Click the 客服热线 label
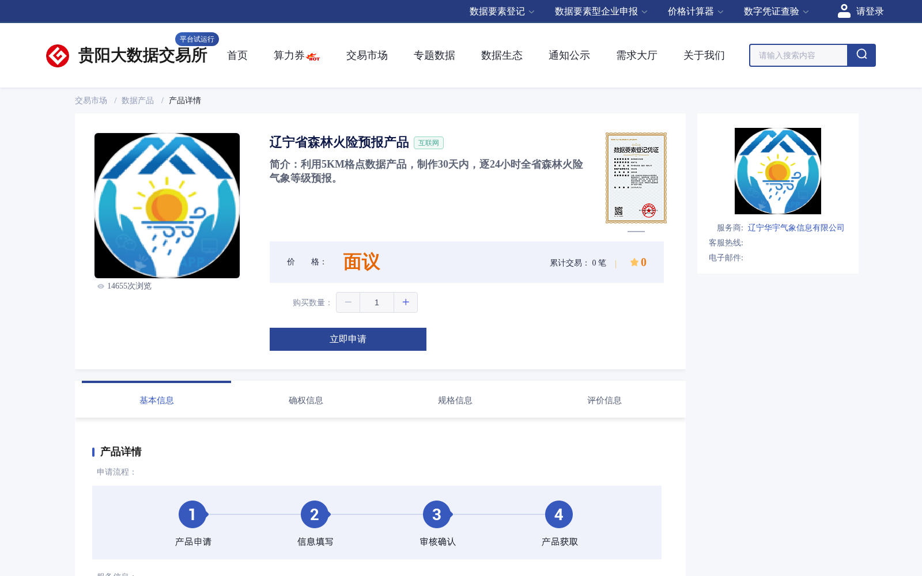Screen dimensions: 922x576 coord(726,243)
